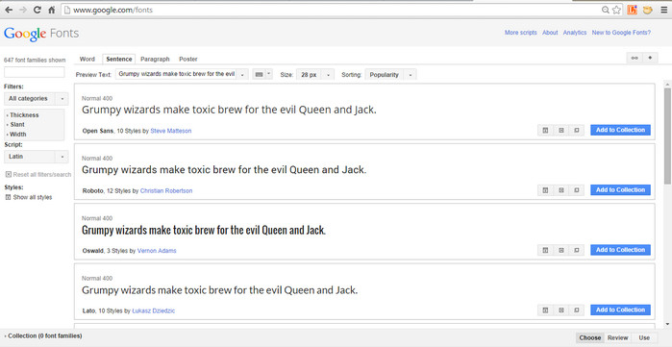Viewport: 672px width, 347px height.
Task: Add Lato to Collection
Action: 620,310
